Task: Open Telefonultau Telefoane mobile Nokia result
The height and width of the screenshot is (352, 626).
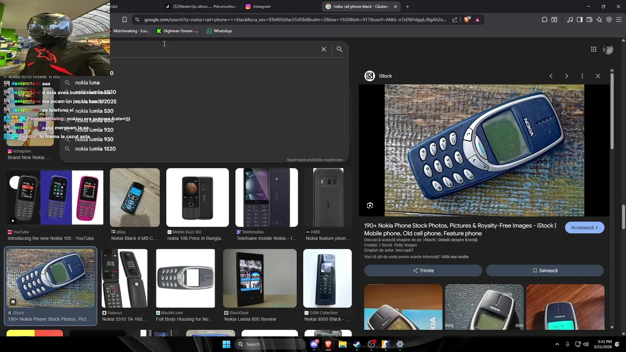Action: (267, 198)
